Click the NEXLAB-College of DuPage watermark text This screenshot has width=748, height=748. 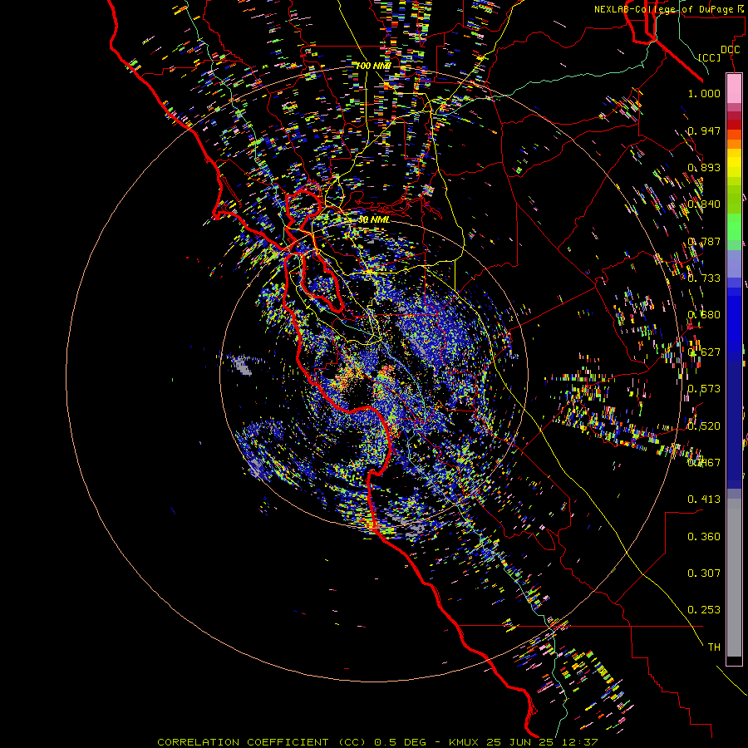pos(664,9)
